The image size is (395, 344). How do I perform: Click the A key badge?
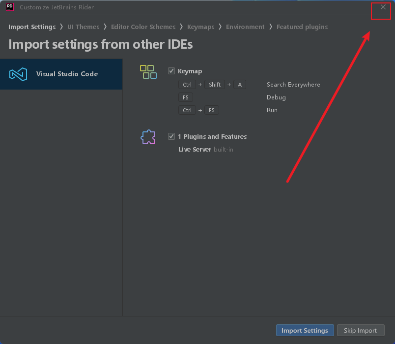point(240,85)
